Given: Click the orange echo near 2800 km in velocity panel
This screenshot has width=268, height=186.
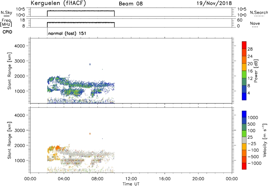Looking at the screenshot, I should click(90, 134).
